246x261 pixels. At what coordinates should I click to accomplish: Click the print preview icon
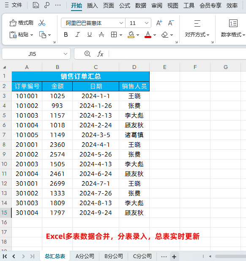(47, 5)
